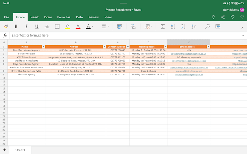Open Opening Hours filter dropdown
The image size is (247, 154).
166,47
